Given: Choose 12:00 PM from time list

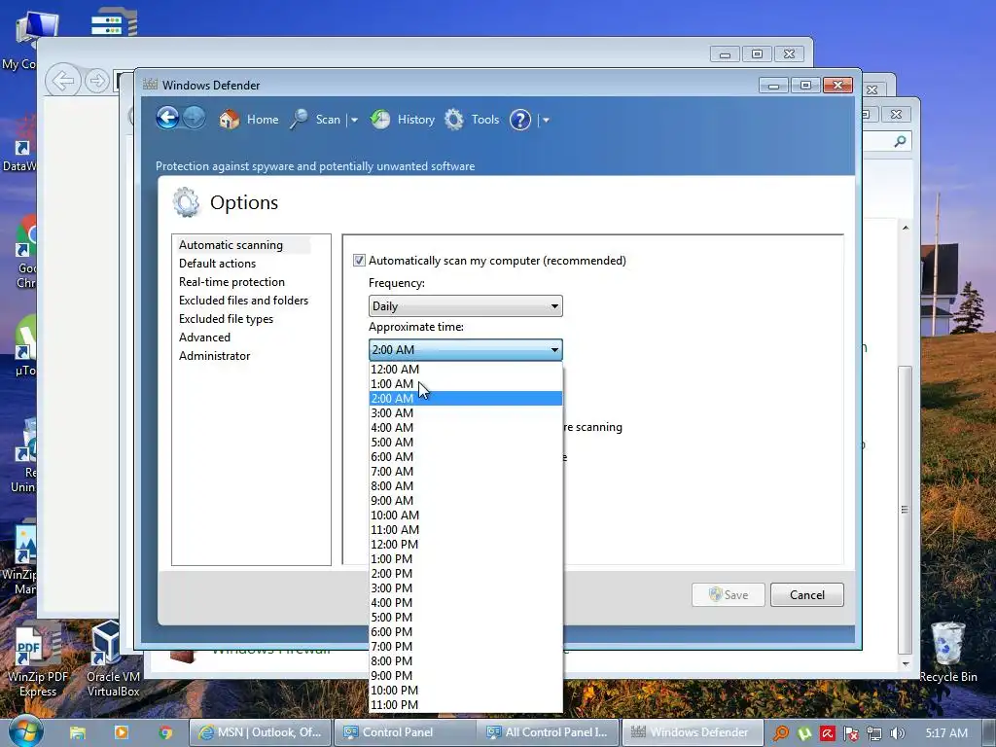Looking at the screenshot, I should 466,545.
